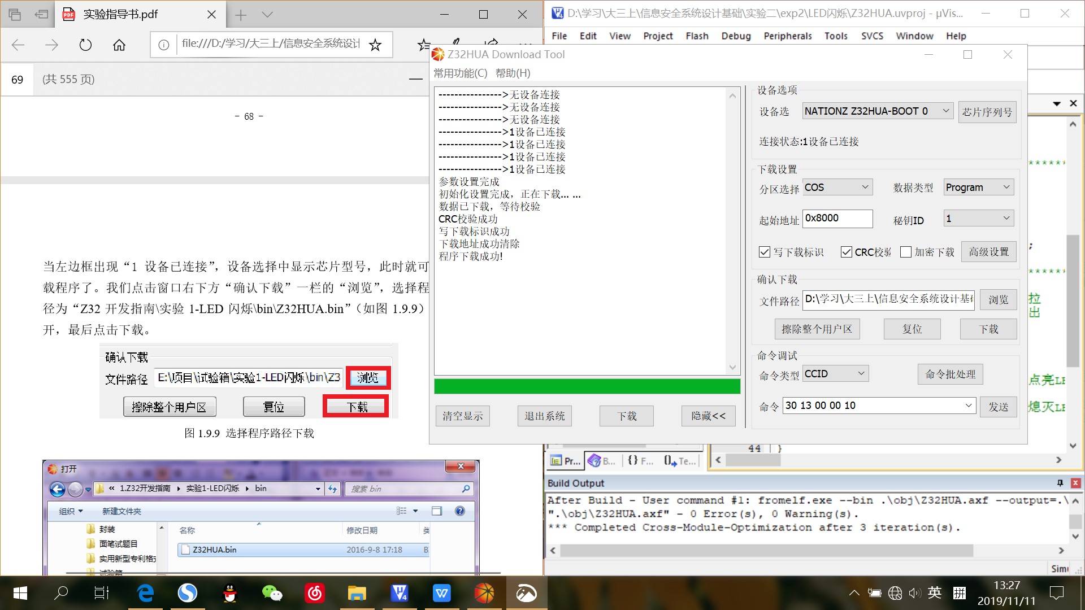1085x610 pixels.
Task: Click 命令批处理 button
Action: tap(951, 374)
